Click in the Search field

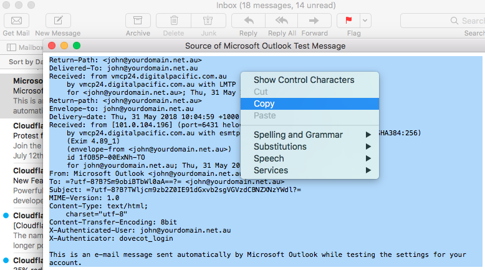pyautogui.click(x=443, y=21)
